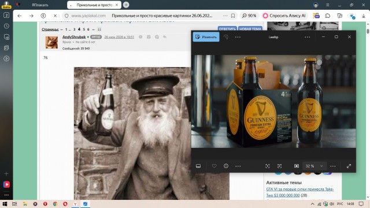Close the Прикольные и просто tab
The height and width of the screenshot is (208, 370).
pyautogui.click(x=117, y=5)
